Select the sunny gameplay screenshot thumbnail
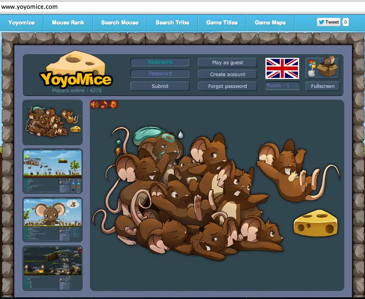The image size is (365, 299). [x=53, y=171]
